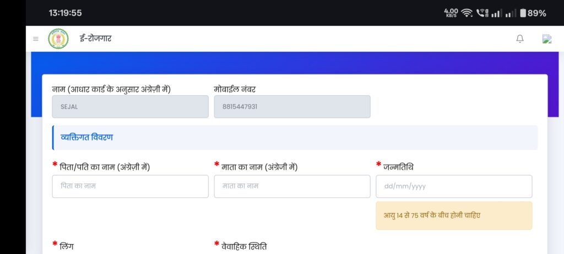Viewport: 564px width, 254px height.
Task: Click the पिता/पति का नाम label
Action: [x=105, y=166]
